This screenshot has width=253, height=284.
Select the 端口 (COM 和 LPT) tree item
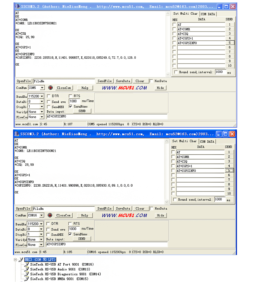click(x=40, y=260)
